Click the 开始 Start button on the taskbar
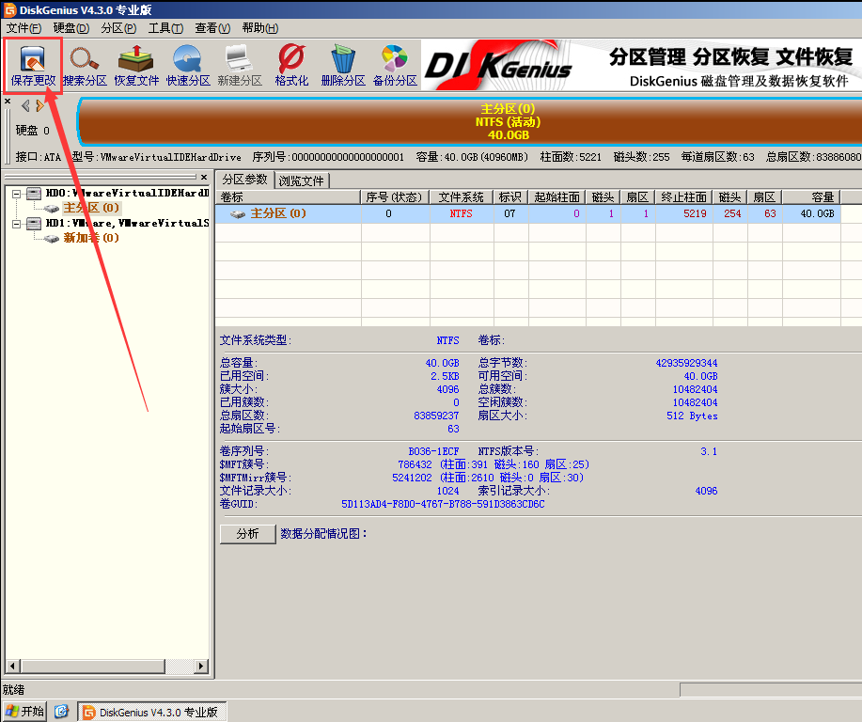Viewport: 862px width, 722px height. [24, 712]
